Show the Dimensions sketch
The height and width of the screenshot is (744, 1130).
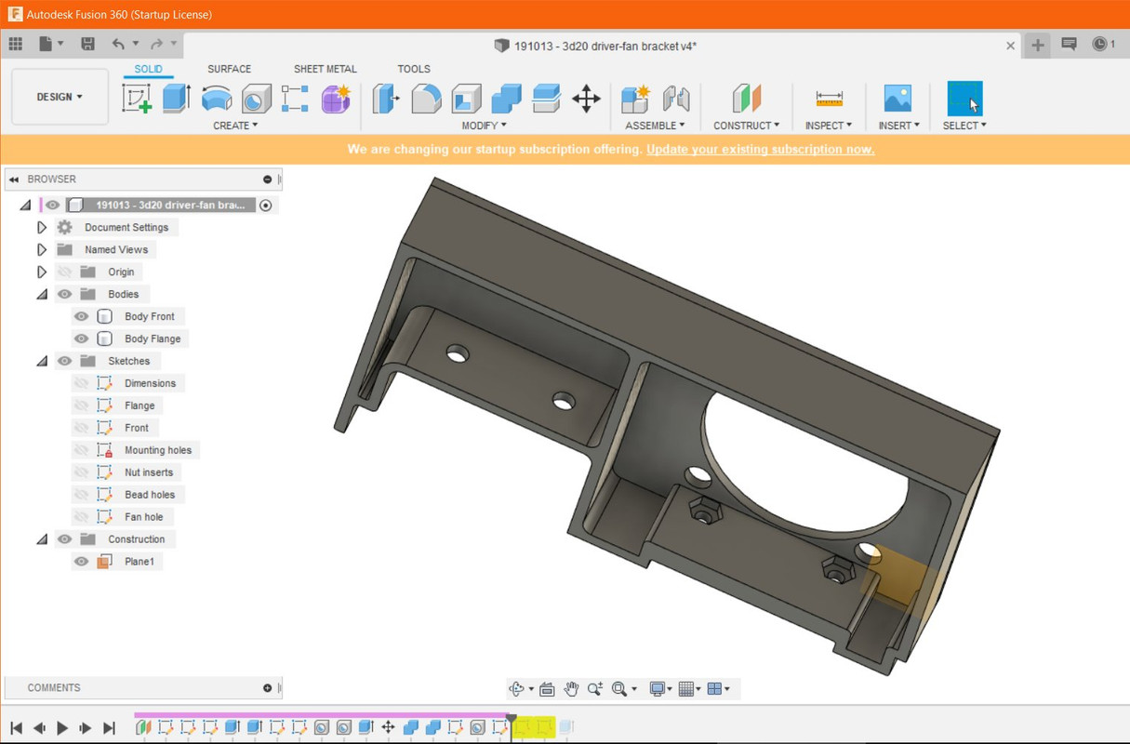81,383
